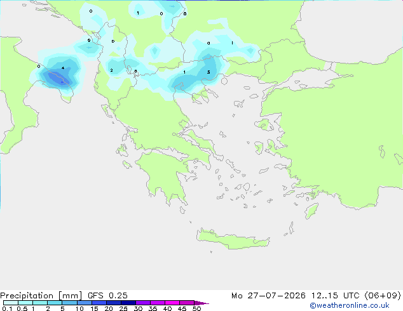Click legend tick label '50'

point(196,308)
